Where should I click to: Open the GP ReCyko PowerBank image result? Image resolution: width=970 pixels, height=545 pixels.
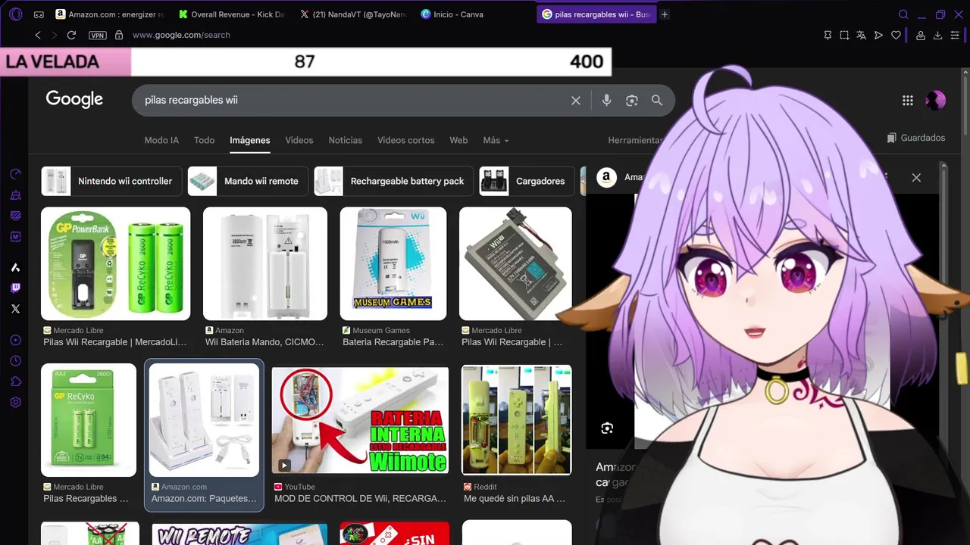(x=115, y=263)
